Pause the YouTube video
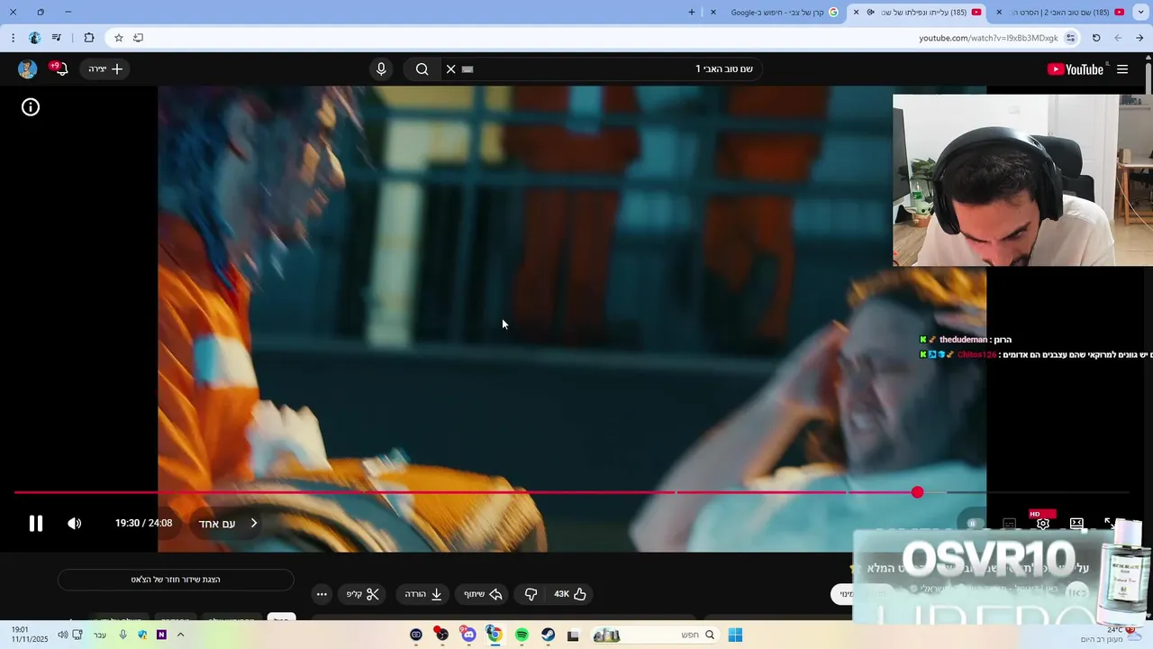The image size is (1153, 649). 36,523
